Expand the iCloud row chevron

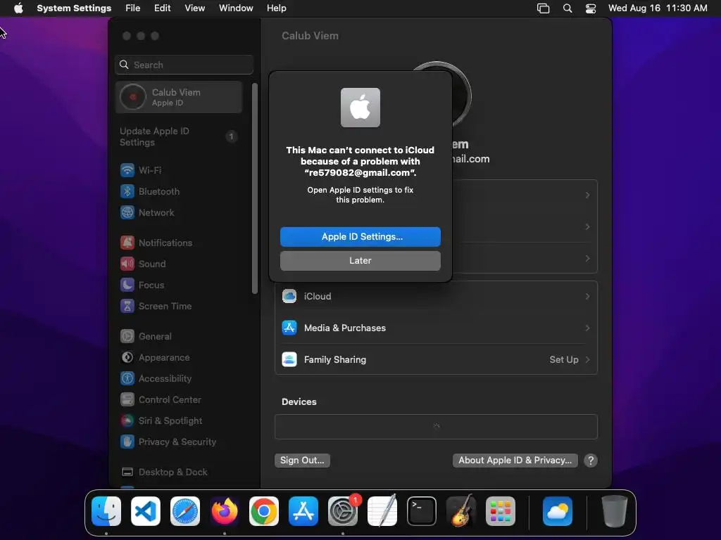pyautogui.click(x=587, y=296)
